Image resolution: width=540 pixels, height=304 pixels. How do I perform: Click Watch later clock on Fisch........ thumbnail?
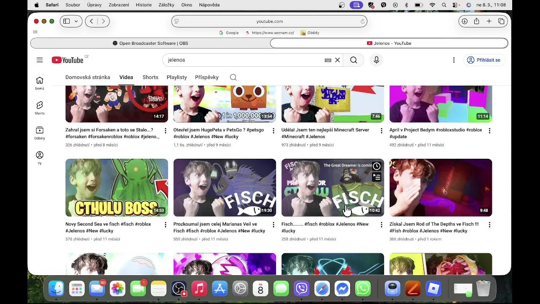(377, 166)
